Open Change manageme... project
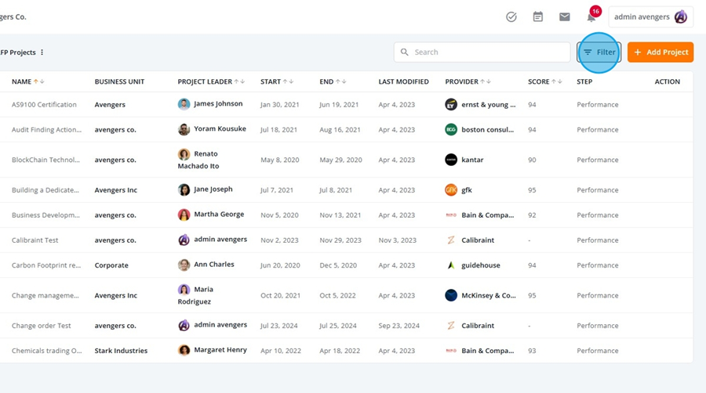 (45, 296)
